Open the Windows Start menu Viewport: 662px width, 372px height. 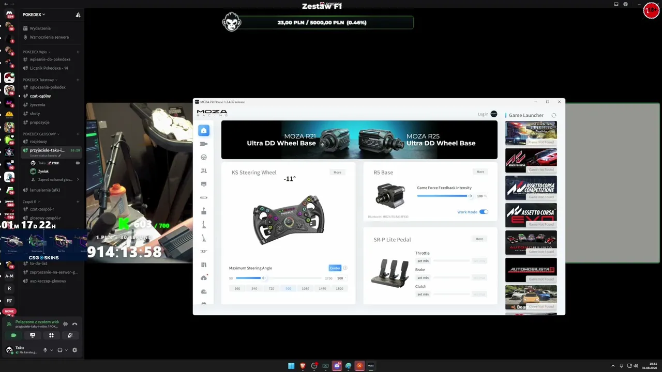click(291, 366)
